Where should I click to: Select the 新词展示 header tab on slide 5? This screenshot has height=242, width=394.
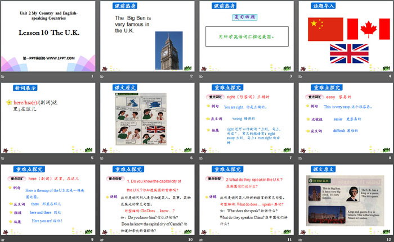pyautogui.click(x=25, y=88)
